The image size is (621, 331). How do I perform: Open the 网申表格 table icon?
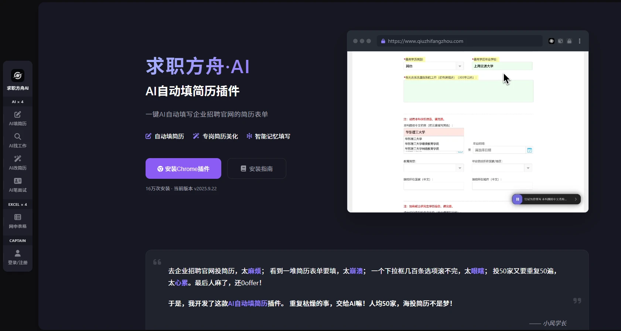click(x=17, y=217)
